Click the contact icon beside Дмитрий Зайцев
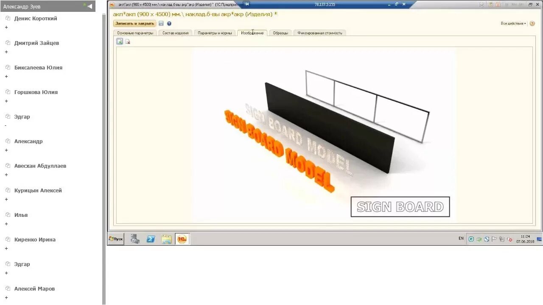This screenshot has width=543, height=305. tap(8, 43)
